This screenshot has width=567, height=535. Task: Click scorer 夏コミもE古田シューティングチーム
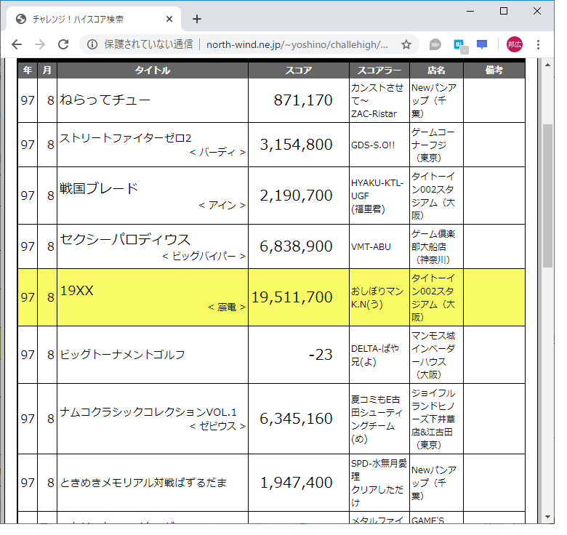[x=377, y=419]
